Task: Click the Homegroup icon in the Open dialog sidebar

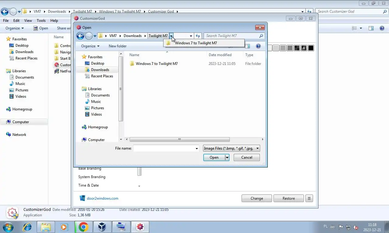Action: tap(84, 127)
